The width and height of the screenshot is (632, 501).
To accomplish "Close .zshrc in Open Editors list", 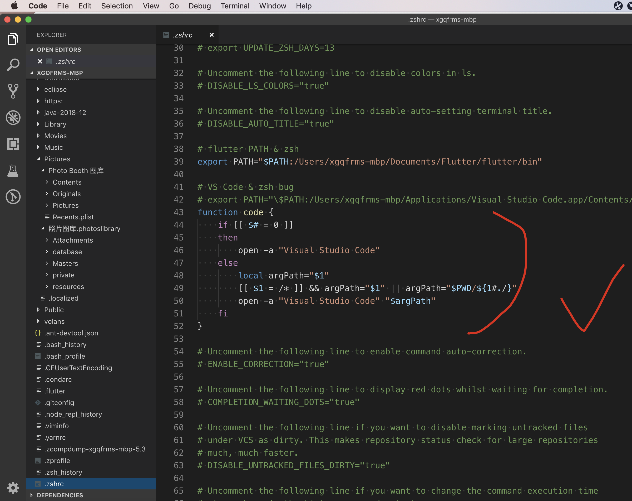I will pos(40,61).
